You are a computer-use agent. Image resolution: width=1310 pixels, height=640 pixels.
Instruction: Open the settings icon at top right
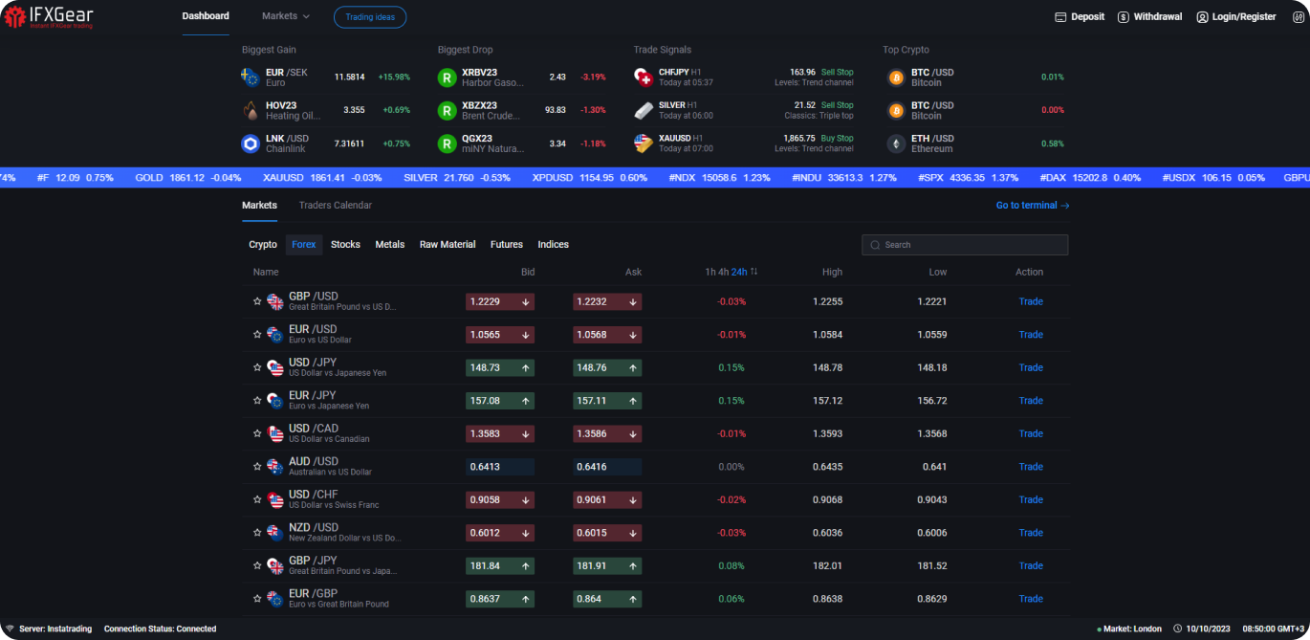(x=1298, y=17)
